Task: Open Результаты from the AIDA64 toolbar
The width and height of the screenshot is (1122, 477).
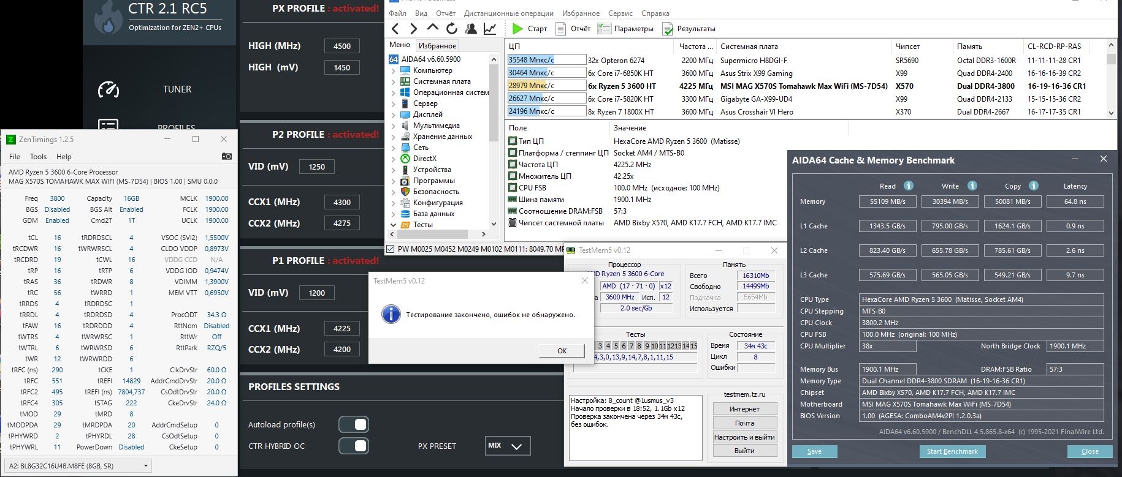Action: pyautogui.click(x=689, y=29)
